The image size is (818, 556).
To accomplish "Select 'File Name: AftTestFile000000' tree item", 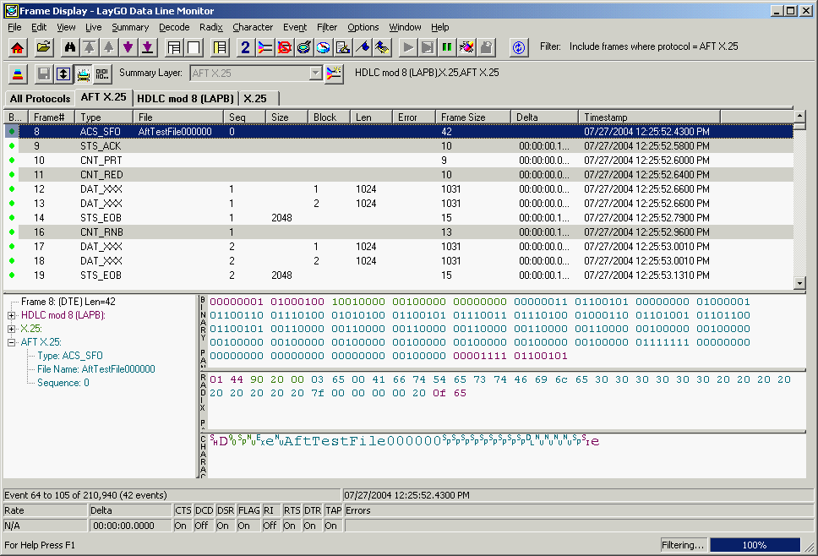I will [96, 369].
